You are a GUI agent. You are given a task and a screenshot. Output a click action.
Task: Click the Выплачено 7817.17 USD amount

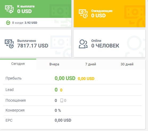click(x=33, y=46)
